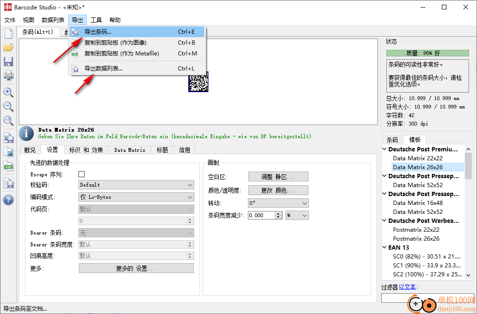Open the 标识 和 效果 tab
Screen dimensions: 477x314
pyautogui.click(x=86, y=150)
